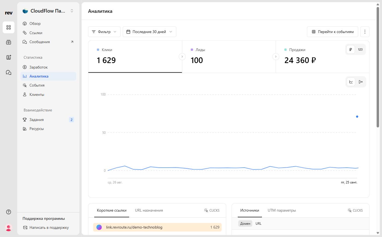Switch to the URL назначения tab
This screenshot has width=382, height=237.
pyautogui.click(x=149, y=210)
